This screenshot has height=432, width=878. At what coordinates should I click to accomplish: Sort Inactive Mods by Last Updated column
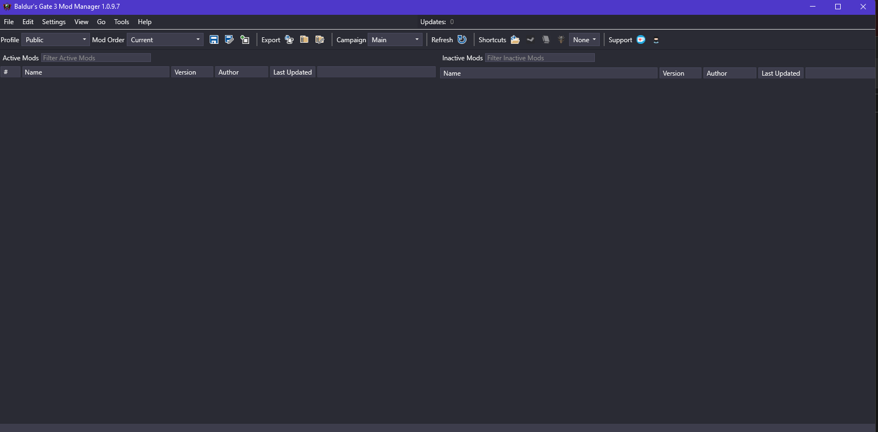coord(781,73)
